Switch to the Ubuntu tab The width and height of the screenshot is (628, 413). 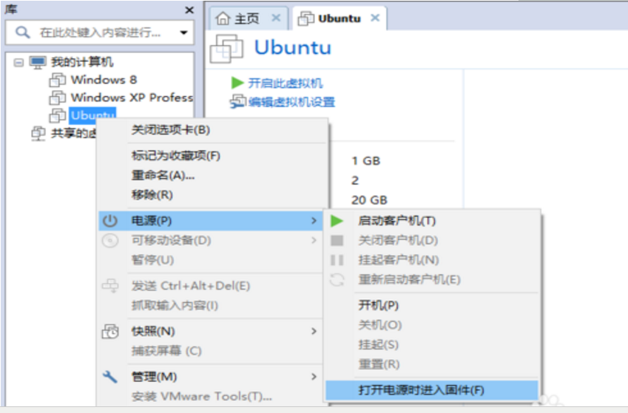pos(340,18)
